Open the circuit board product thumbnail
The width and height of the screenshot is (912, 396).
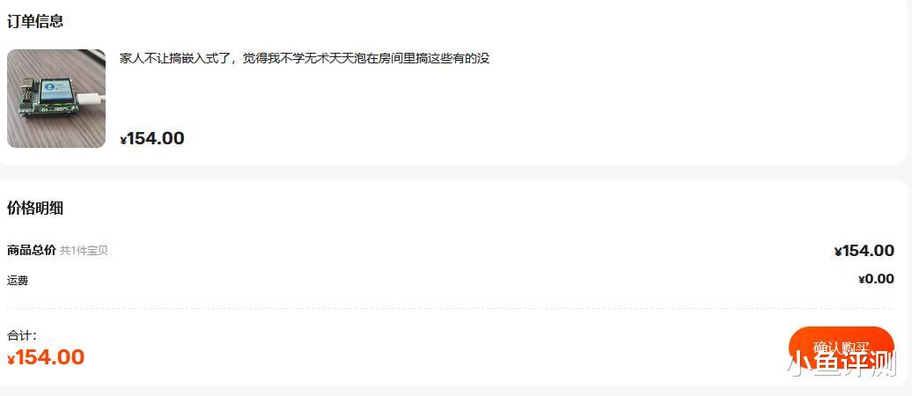[x=56, y=99]
